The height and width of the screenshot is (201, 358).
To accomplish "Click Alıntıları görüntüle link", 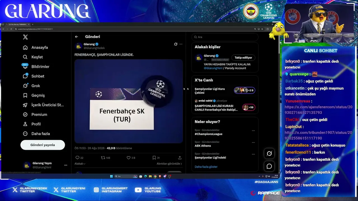I will click(169, 164).
